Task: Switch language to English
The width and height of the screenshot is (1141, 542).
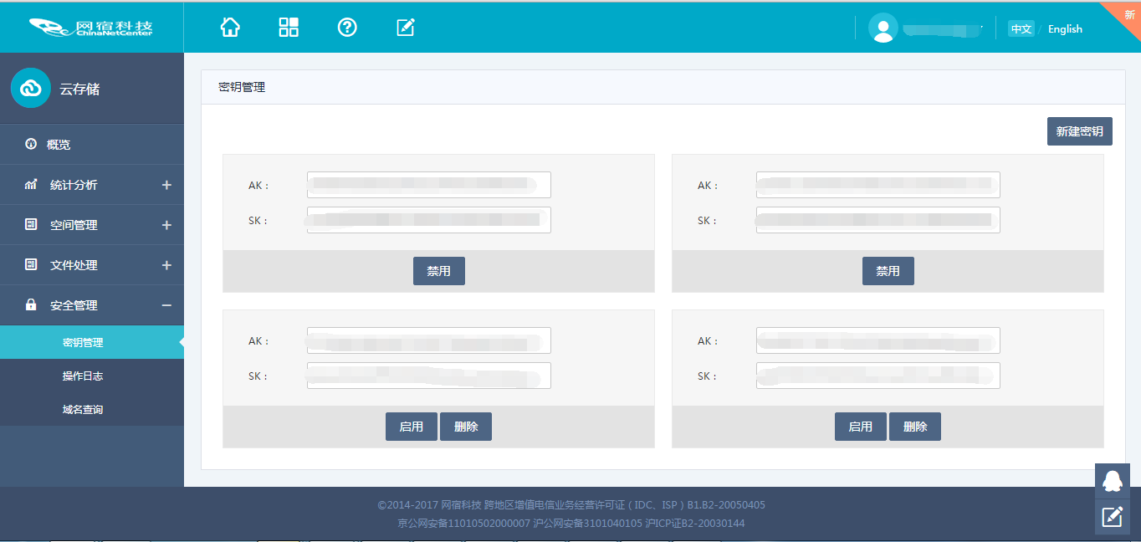Action: point(1065,29)
